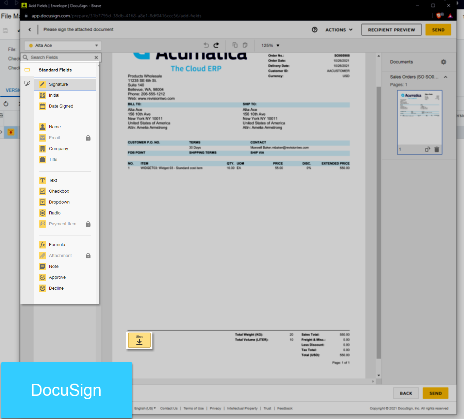This screenshot has height=419, width=464.
Task: Open the ACTIONS dropdown menu
Action: point(339,30)
